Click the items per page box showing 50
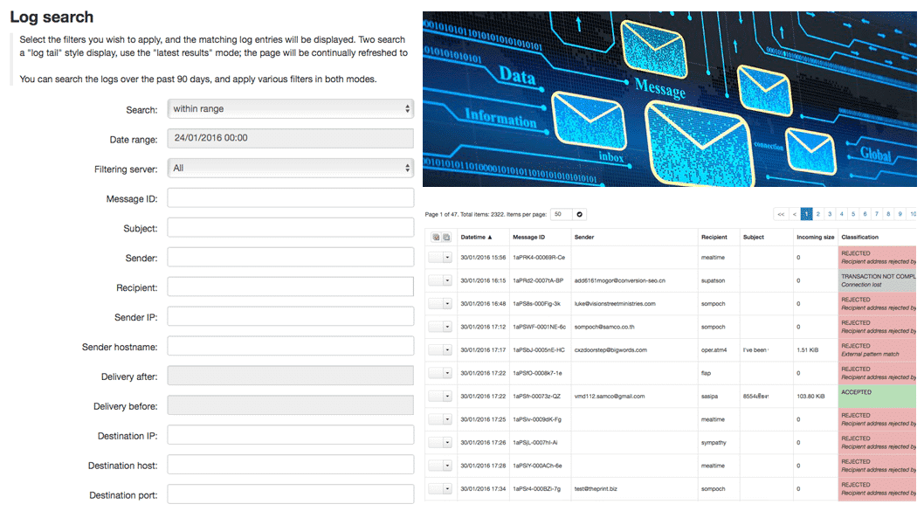924x511 pixels. [x=561, y=215]
